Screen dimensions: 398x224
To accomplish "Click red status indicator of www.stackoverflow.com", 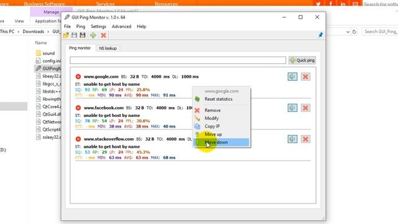I will (x=78, y=139).
